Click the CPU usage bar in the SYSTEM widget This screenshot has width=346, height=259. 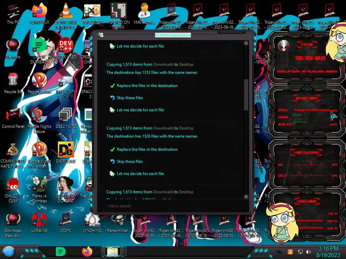coord(312,110)
